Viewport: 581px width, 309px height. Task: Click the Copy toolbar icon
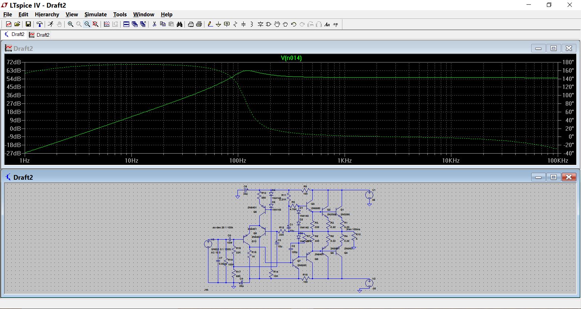163,24
